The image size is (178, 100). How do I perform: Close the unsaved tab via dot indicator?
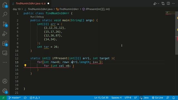(x=48, y=4)
